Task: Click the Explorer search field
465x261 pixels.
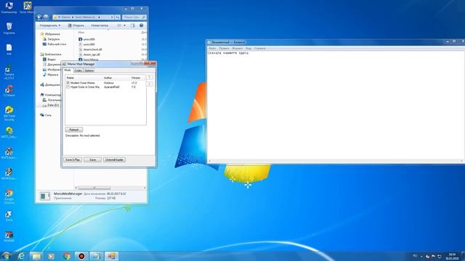Action: (x=134, y=17)
